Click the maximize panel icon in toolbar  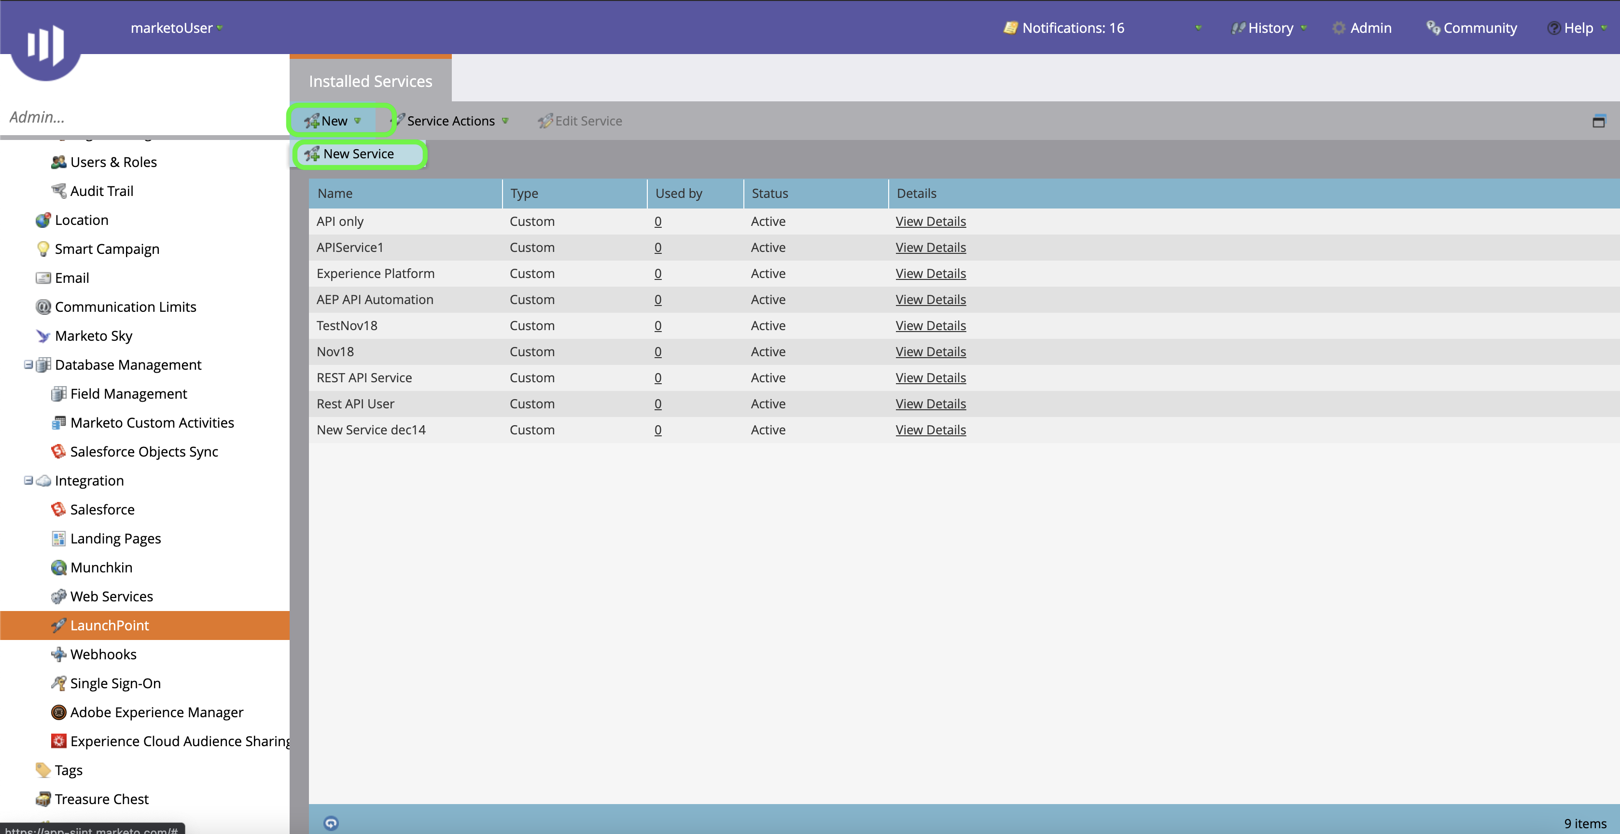coord(1598,122)
